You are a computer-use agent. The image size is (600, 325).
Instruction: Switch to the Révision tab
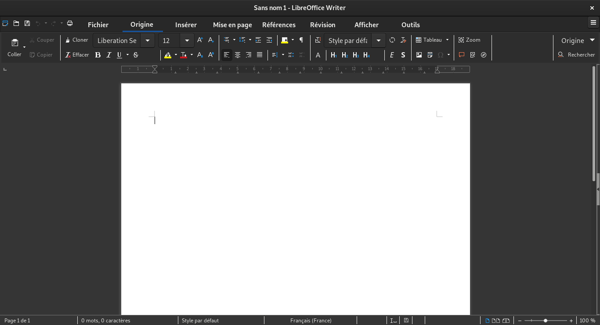322,25
